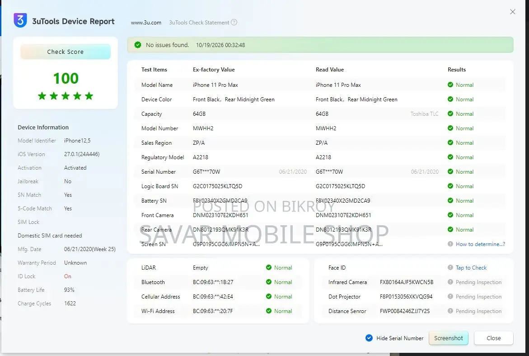
Task: Click the Regulatory Model ex-factory value A2218
Action: (201, 157)
